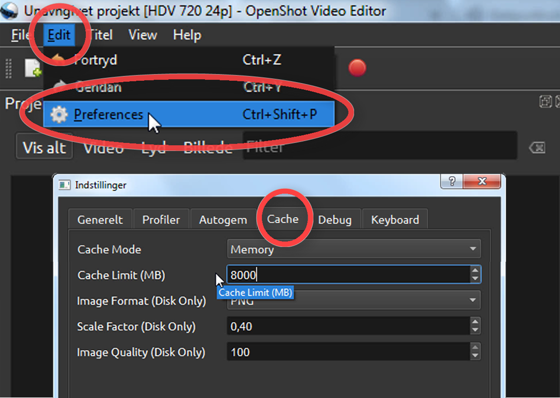
Task: Show all files with Vis alt
Action: (44, 147)
